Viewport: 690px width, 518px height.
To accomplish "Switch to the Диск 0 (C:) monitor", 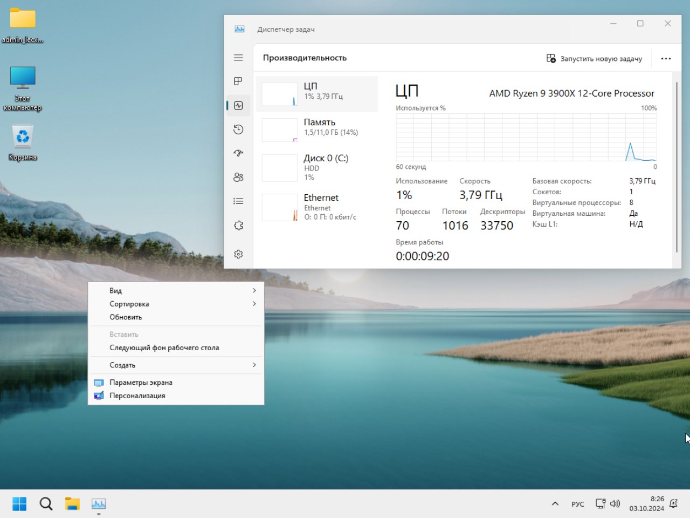I will [318, 167].
